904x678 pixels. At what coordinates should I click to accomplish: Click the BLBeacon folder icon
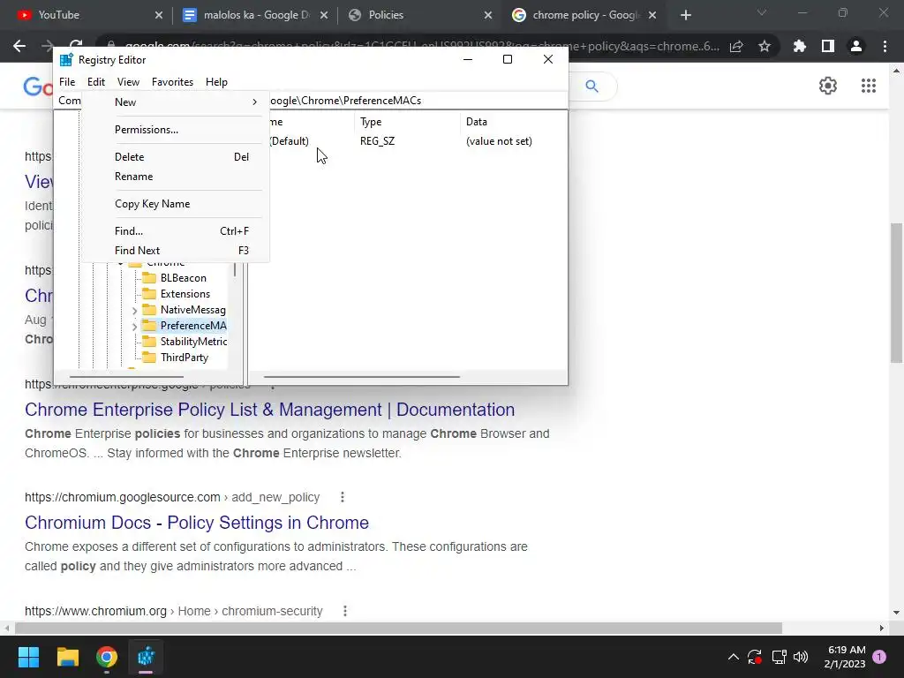149,278
